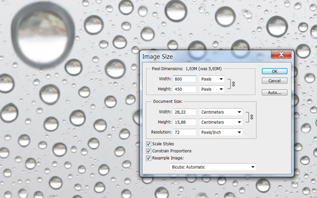Click the Resolution field showing 72
The width and height of the screenshot is (317, 198).
tap(184, 132)
